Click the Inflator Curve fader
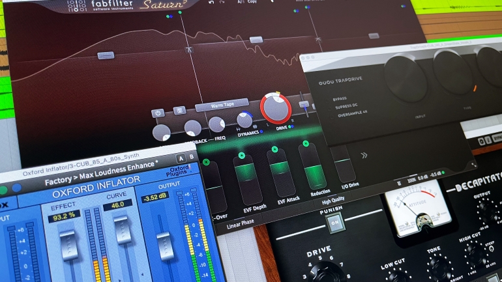The width and height of the screenshot is (502, 282). pyautogui.click(x=123, y=230)
